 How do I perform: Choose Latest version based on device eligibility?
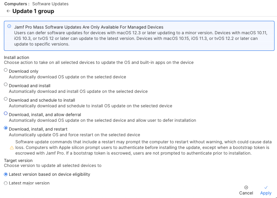click(x=6, y=174)
